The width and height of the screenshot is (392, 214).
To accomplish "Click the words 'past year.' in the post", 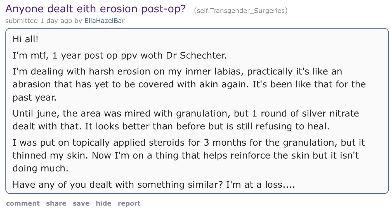I will [x=34, y=98].
